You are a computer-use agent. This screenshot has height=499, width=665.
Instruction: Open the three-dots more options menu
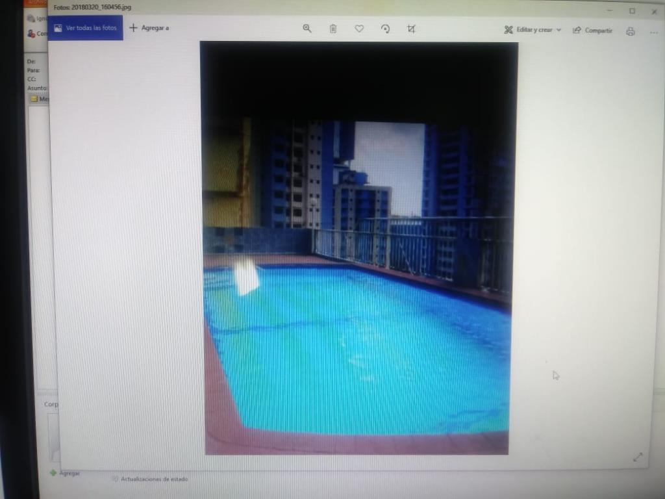[653, 32]
